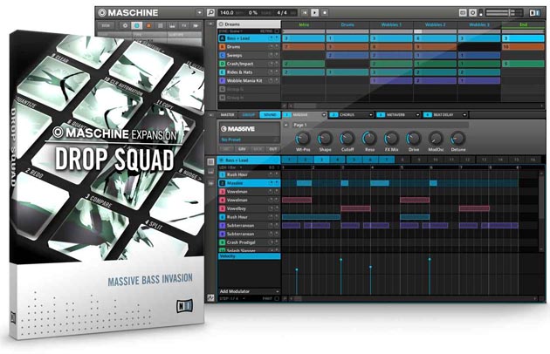
Task: Select the Projects browser type icon
Action: (x=125, y=25)
